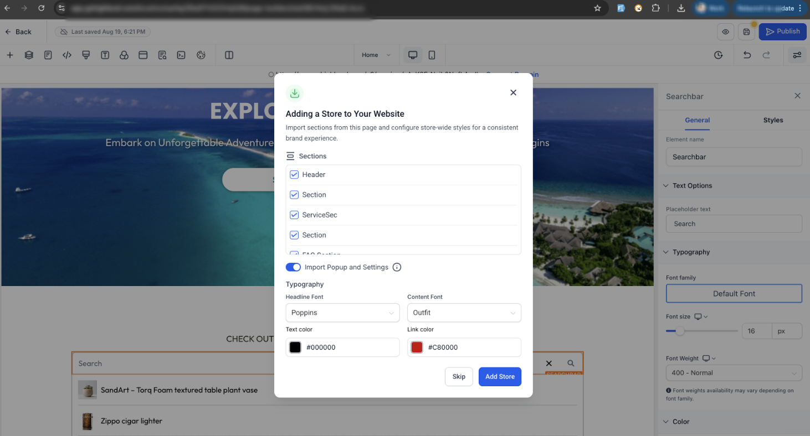Open the Content Font dropdown showing Outfit

click(x=464, y=313)
